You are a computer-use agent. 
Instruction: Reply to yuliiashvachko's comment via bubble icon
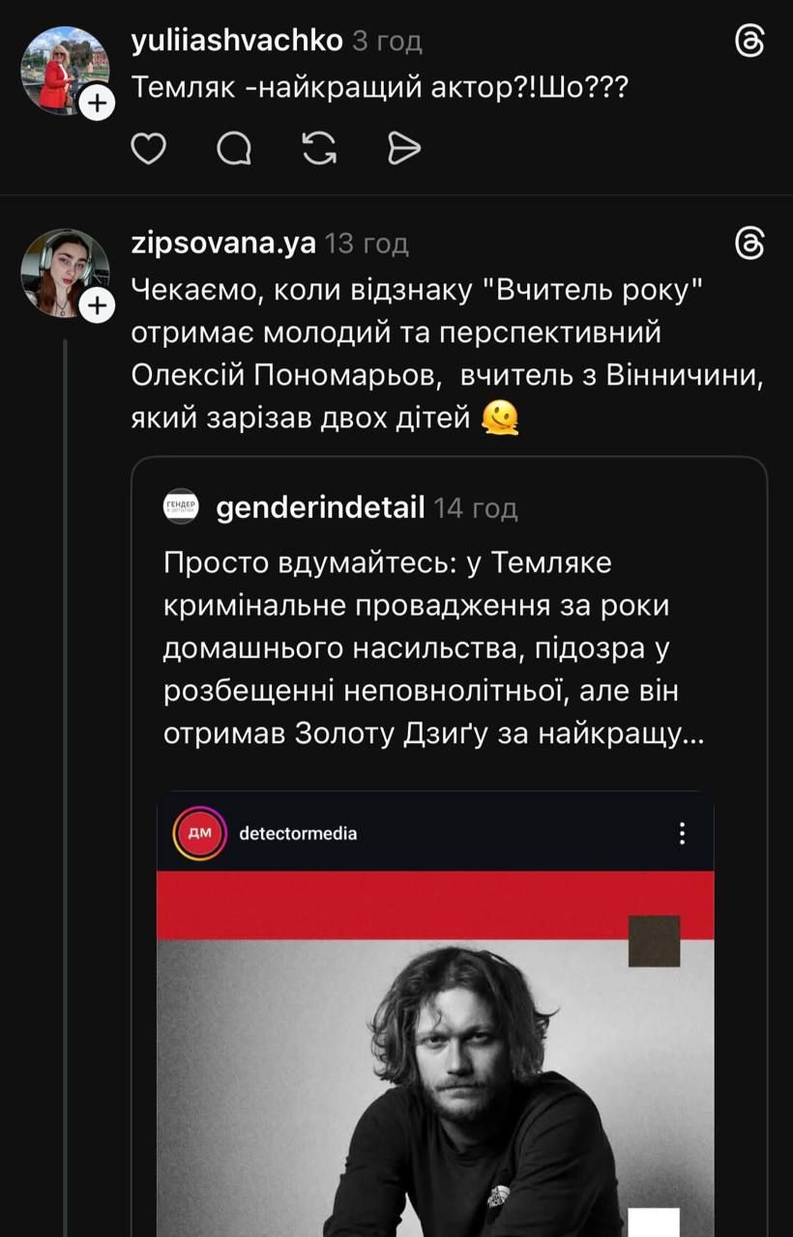234,149
